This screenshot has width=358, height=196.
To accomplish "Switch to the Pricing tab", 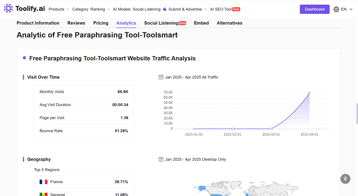I will [x=101, y=23].
